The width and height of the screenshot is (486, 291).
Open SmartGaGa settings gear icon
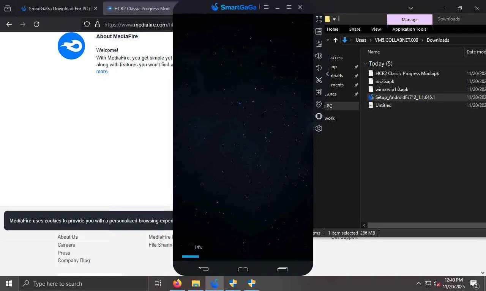[319, 128]
